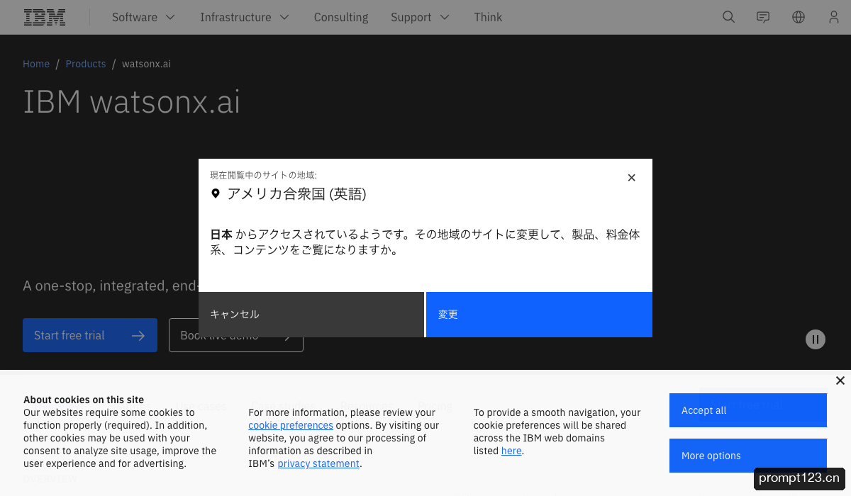
Task: Click the location pin icon in dialog
Action: [x=216, y=193]
